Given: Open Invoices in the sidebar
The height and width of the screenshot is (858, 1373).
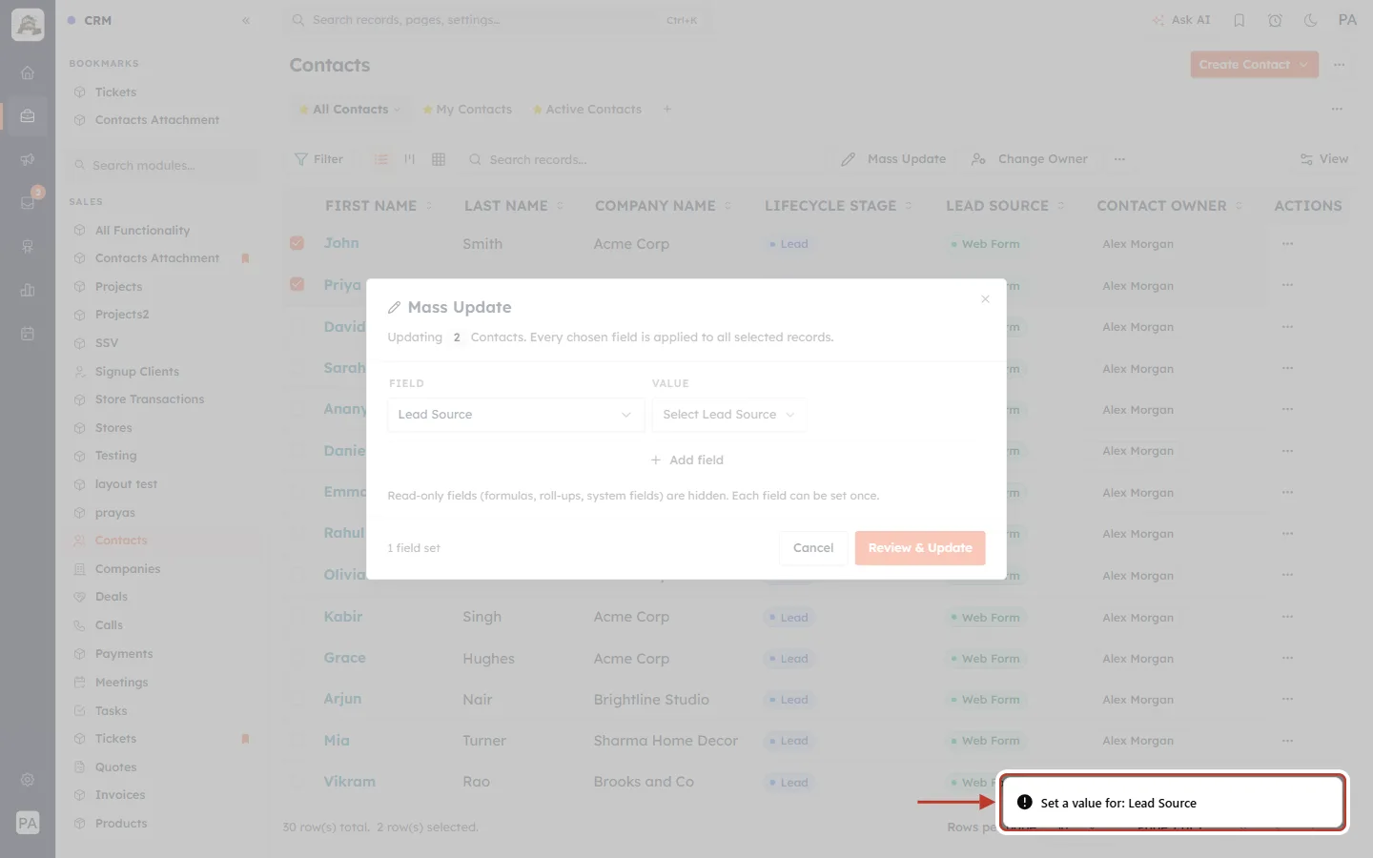Looking at the screenshot, I should pos(120,795).
